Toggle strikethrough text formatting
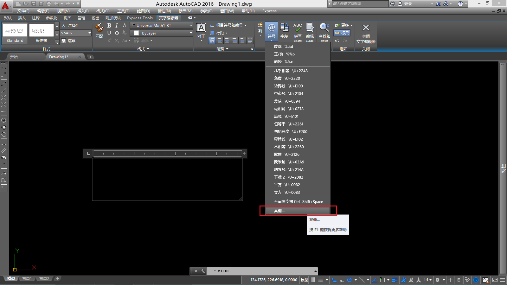Screen dimensions: 507x285 125,25
